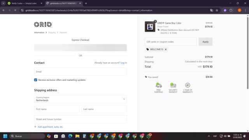This screenshot has height=140, width=249.
Task: Open WhatsApp from the taskbar
Action: [149, 136]
